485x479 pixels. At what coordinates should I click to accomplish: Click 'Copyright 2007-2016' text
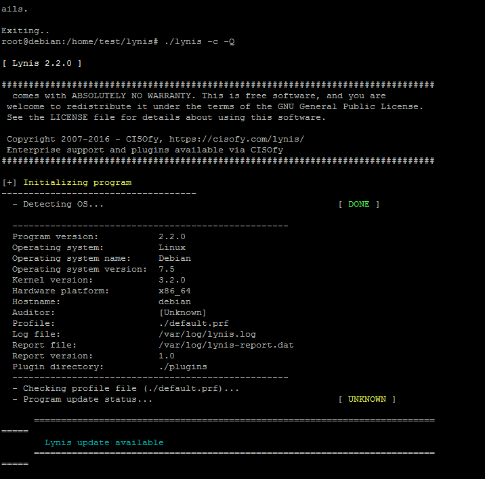58,139
